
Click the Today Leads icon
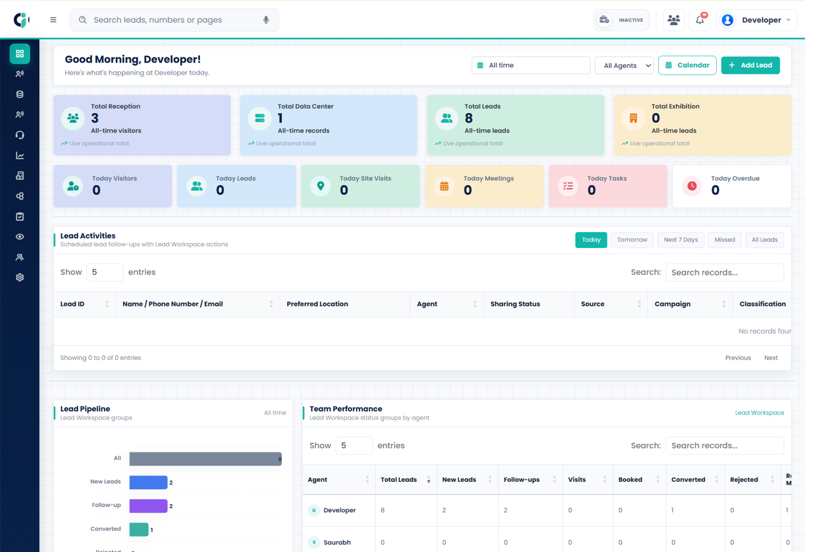click(196, 186)
